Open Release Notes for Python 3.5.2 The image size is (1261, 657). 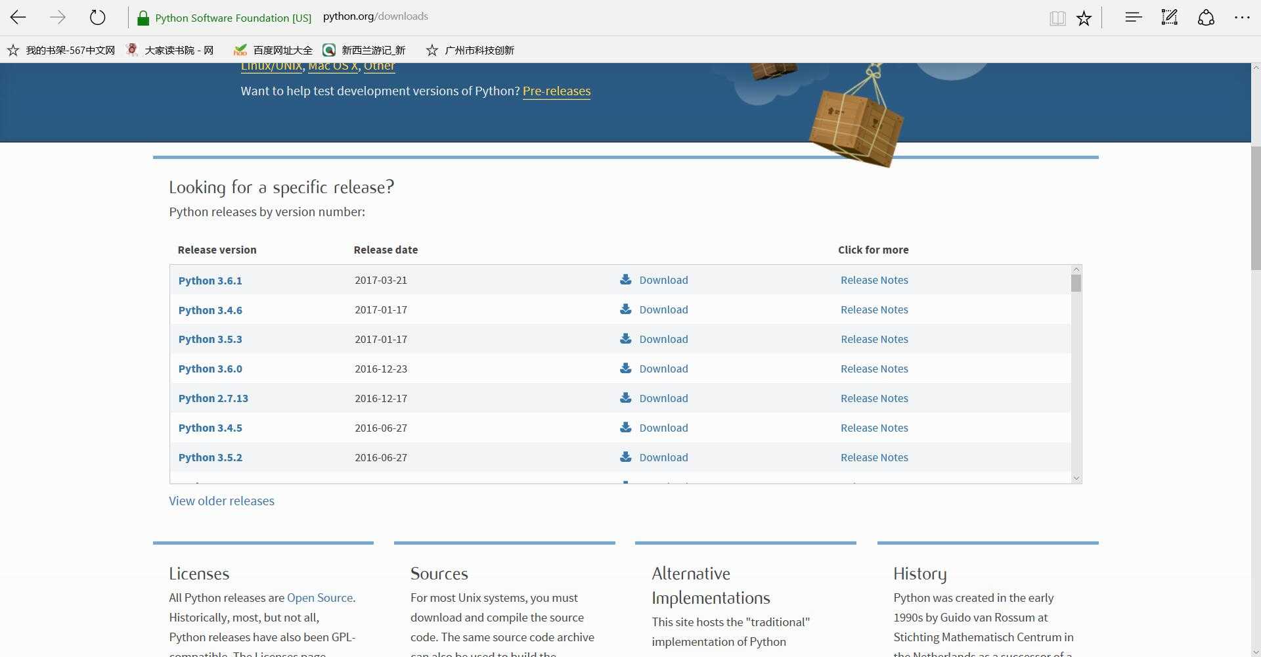click(874, 457)
